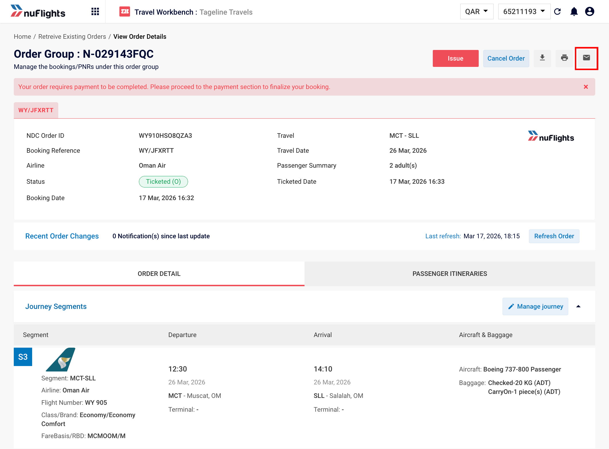Screen dimensions: 609x449
Task: Email the order via envelope icon
Action: pos(586,58)
